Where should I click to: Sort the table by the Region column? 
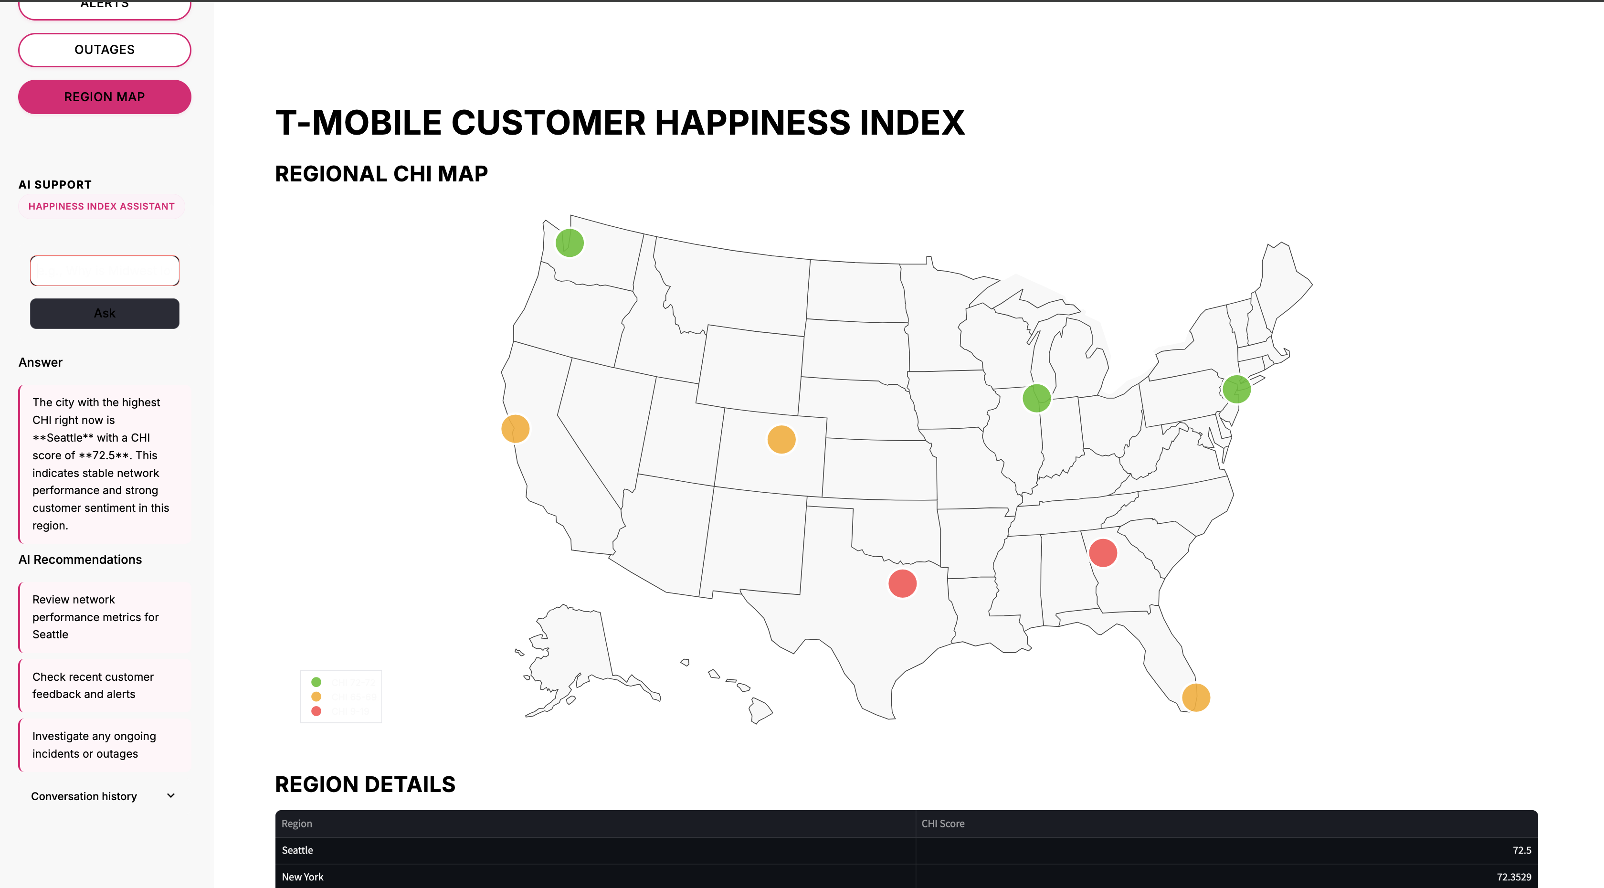coord(297,824)
